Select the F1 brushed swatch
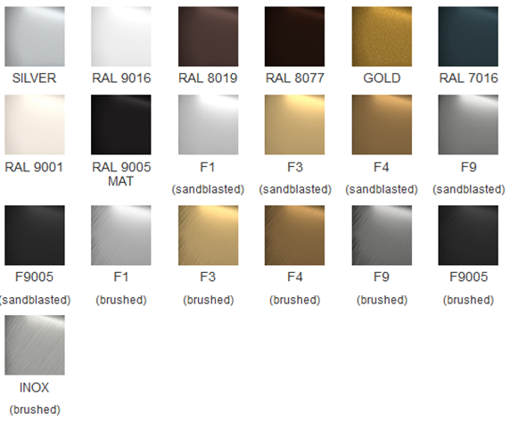 pyautogui.click(x=121, y=236)
